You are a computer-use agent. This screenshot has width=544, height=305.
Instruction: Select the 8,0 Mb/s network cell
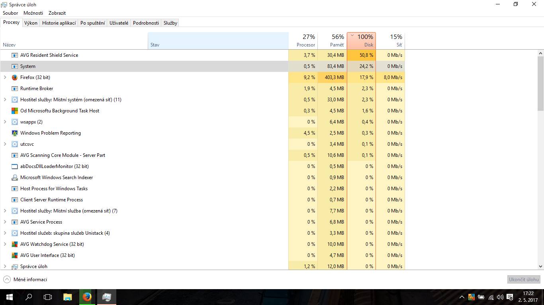[390, 77]
